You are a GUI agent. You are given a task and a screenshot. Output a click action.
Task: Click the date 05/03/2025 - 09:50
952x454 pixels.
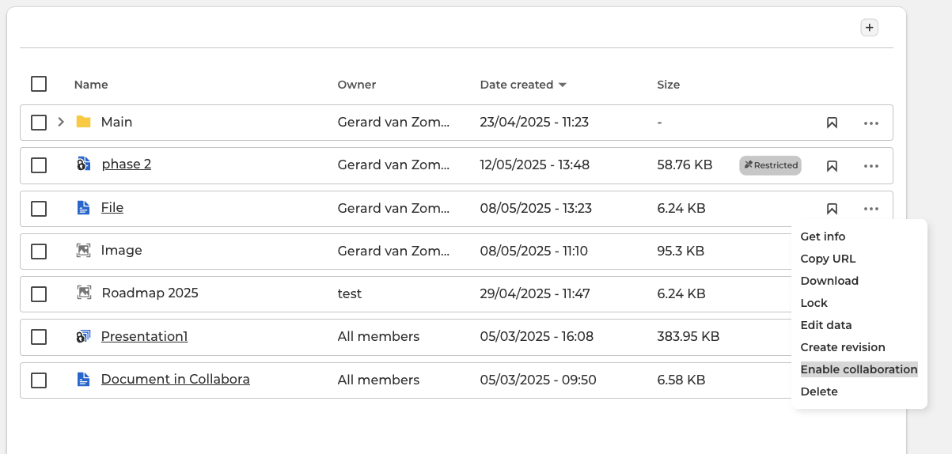pyautogui.click(x=538, y=380)
